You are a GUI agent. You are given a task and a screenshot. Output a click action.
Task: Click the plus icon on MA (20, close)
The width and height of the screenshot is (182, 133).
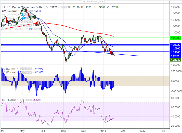click(27, 25)
